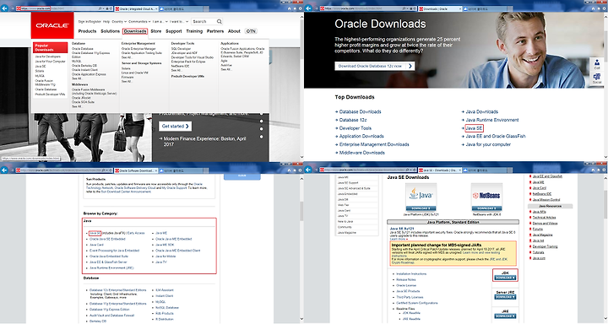Select the last carousel dot on Oracle homepage
608x324 pixels.
pos(261,137)
